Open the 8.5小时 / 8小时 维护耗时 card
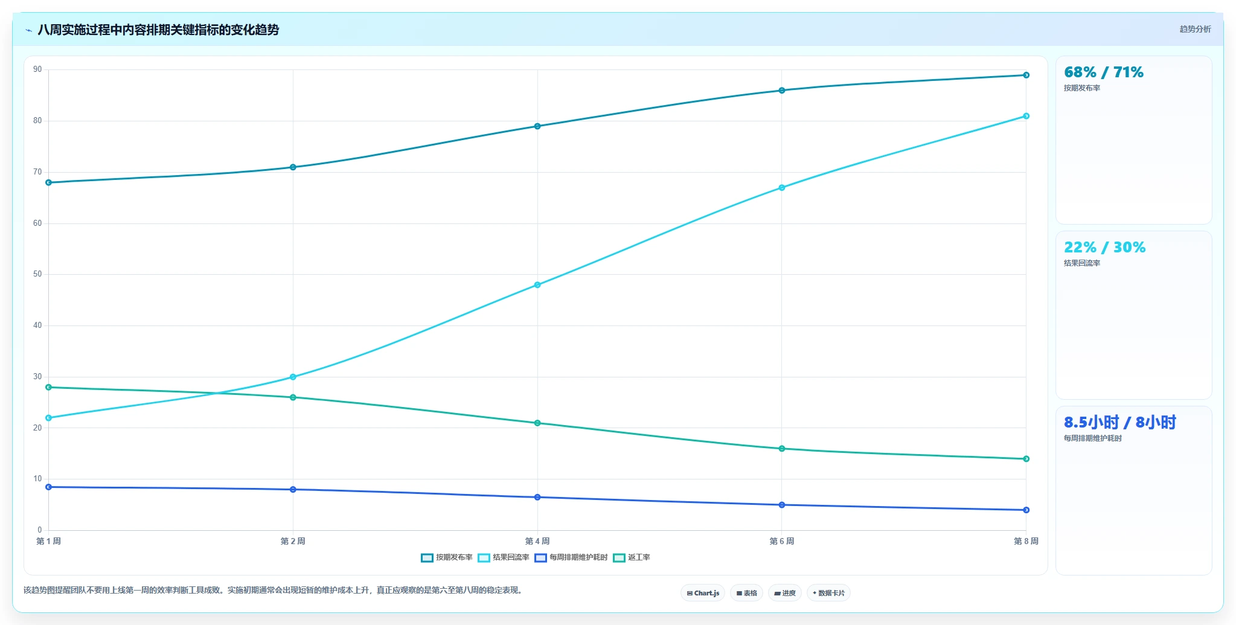The height and width of the screenshot is (625, 1236). point(1133,490)
